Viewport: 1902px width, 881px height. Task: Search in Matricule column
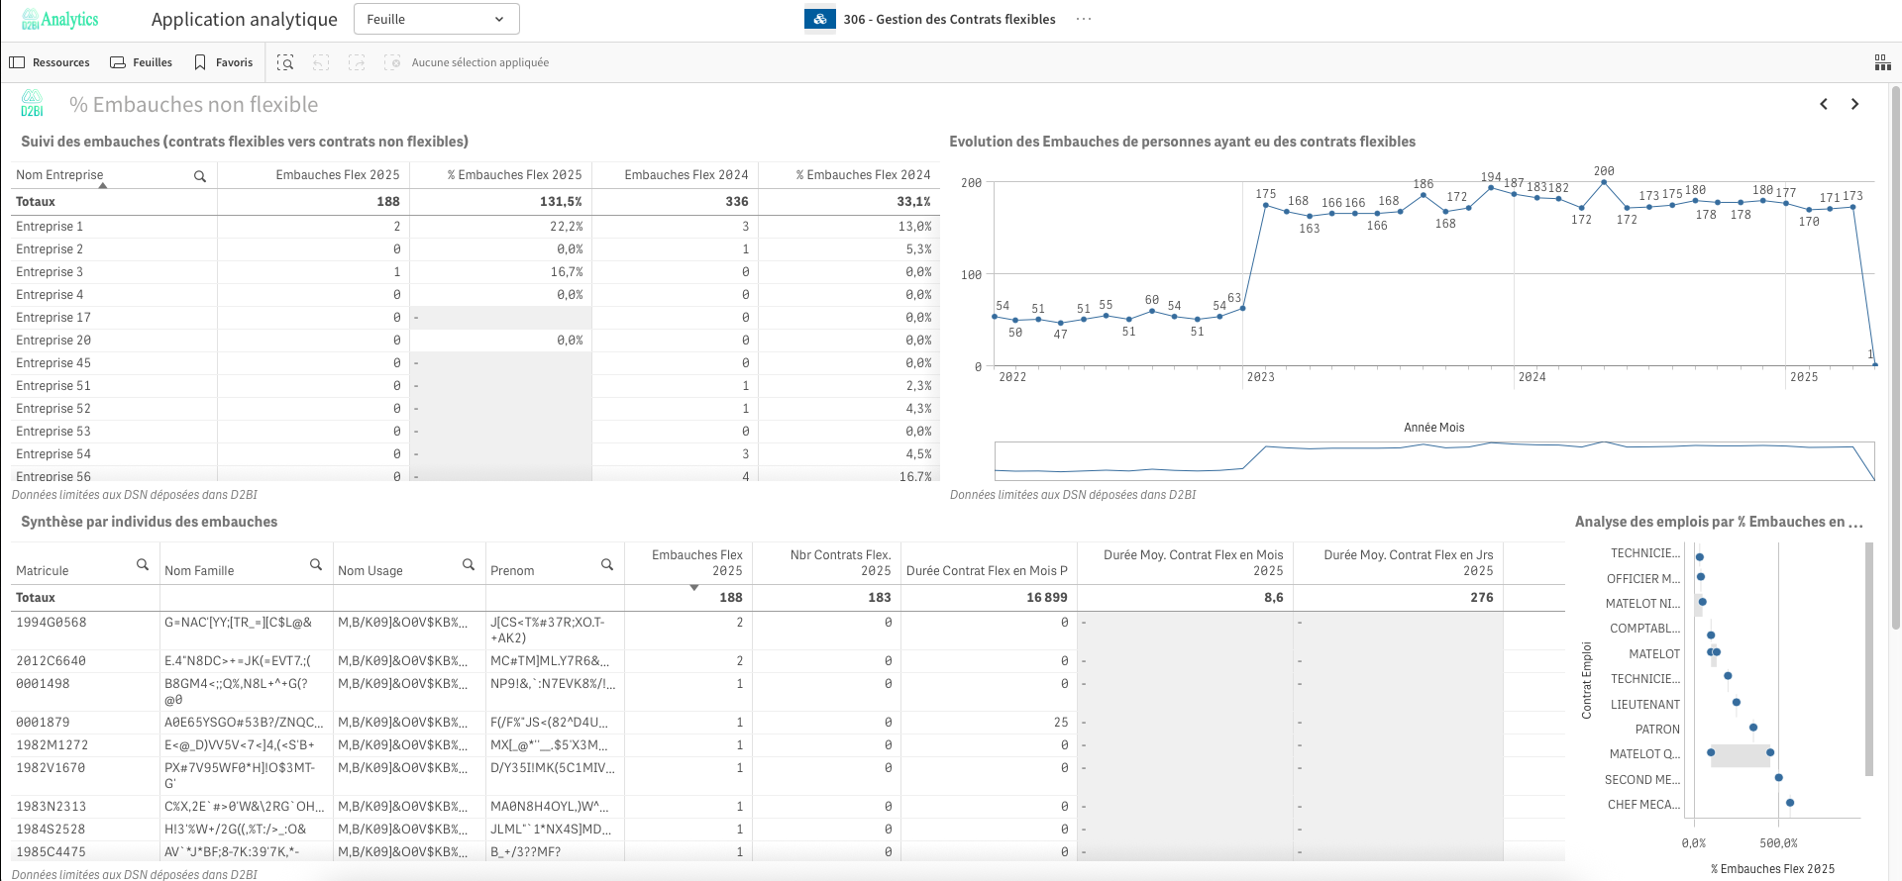pyautogui.click(x=143, y=564)
